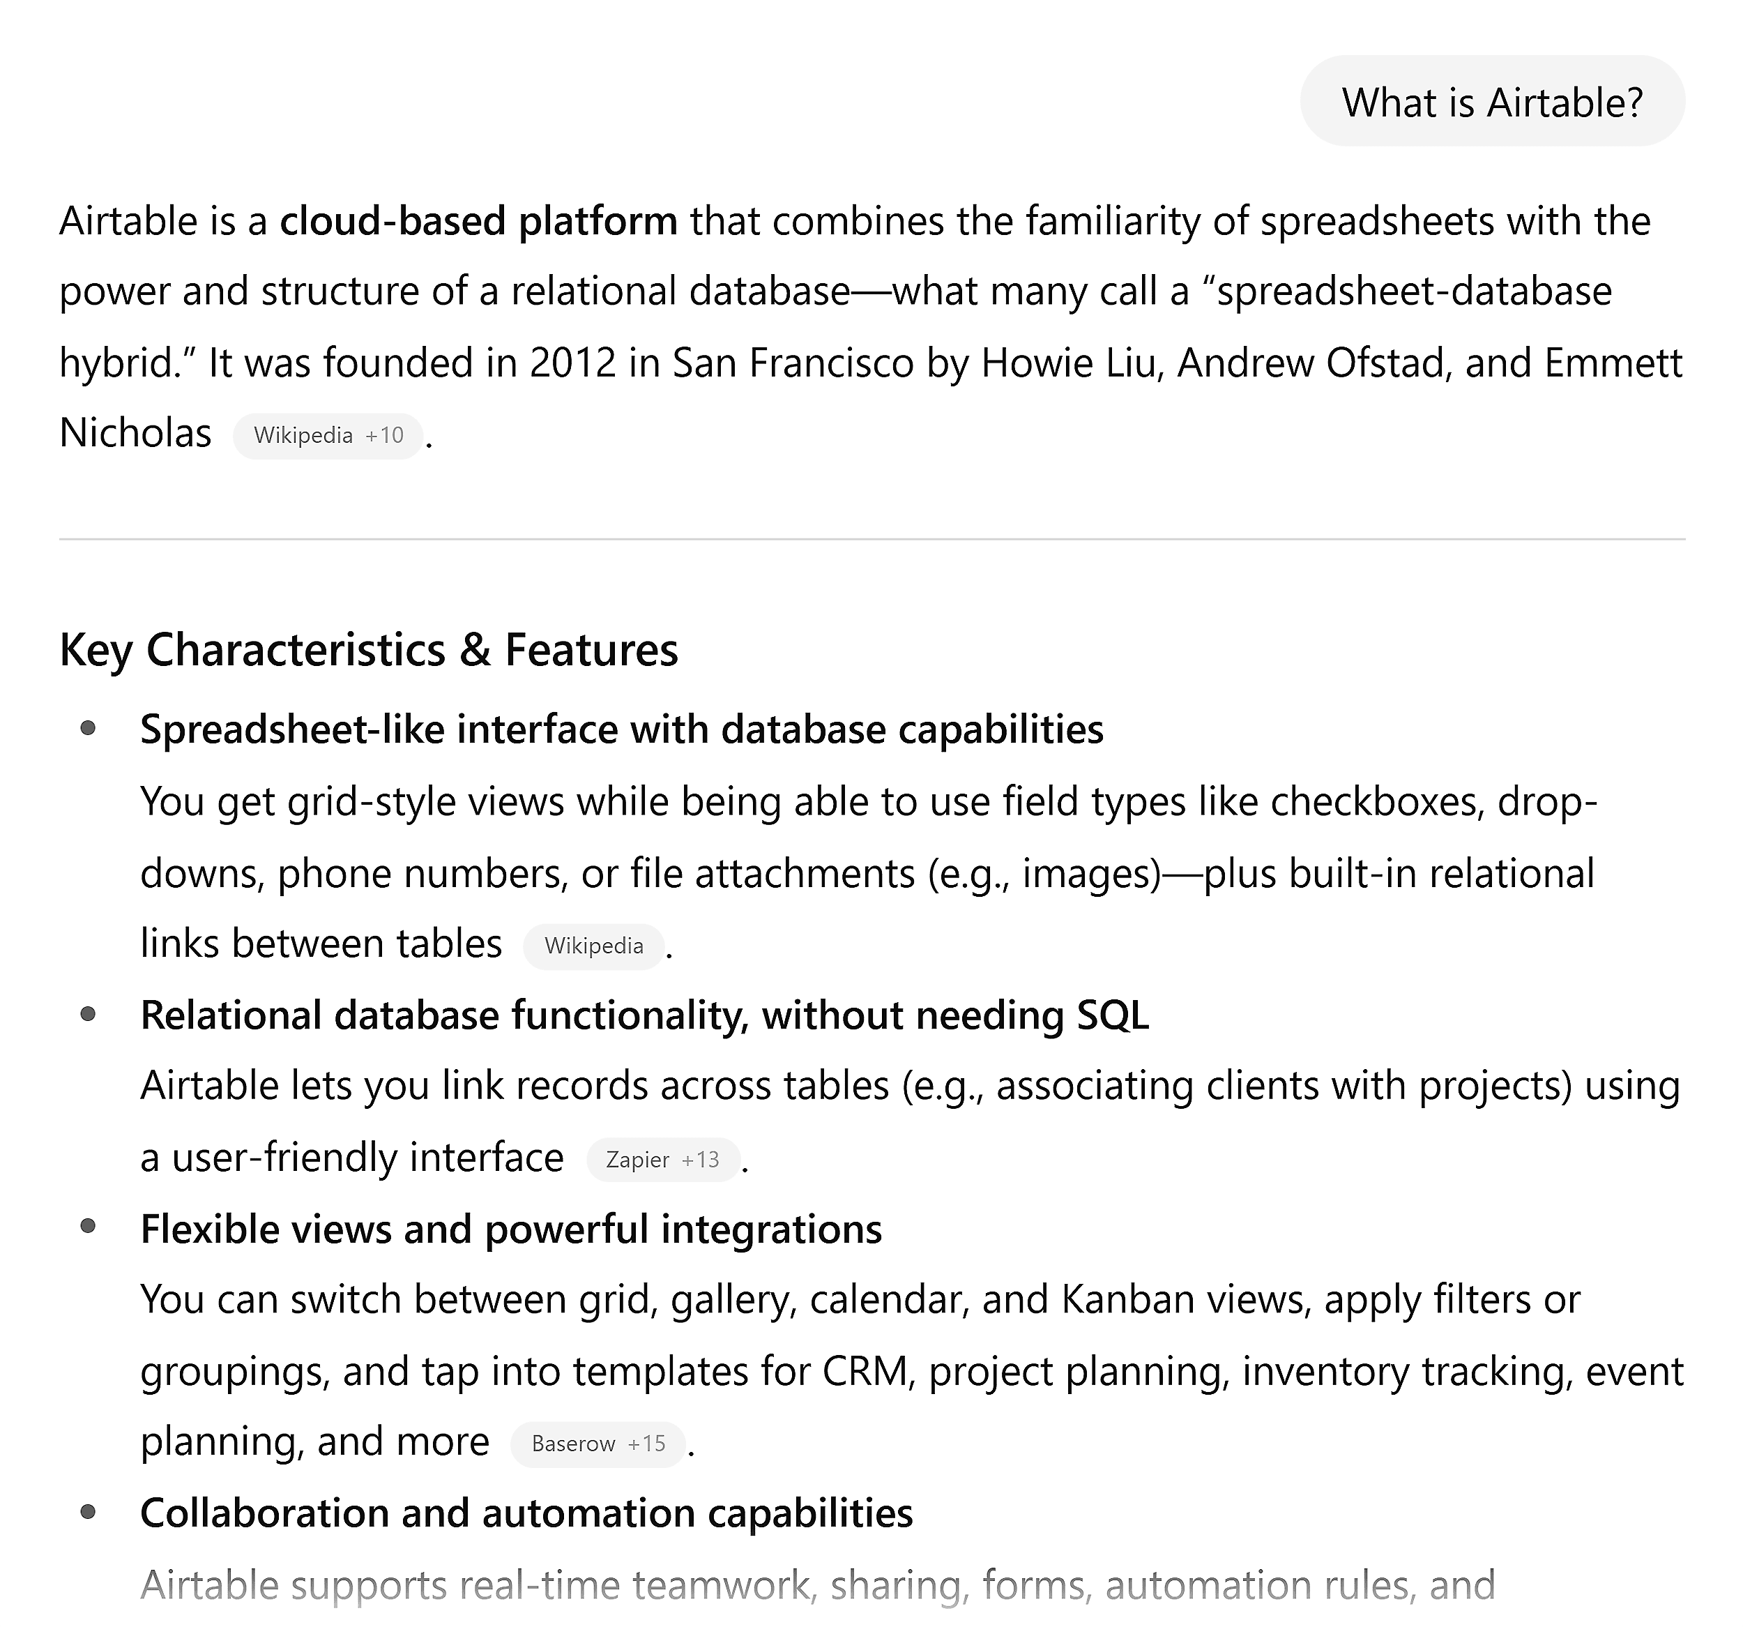The image size is (1743, 1627).
Task: Click bullet "Flexible views and powerful integrations"
Action: (512, 1228)
